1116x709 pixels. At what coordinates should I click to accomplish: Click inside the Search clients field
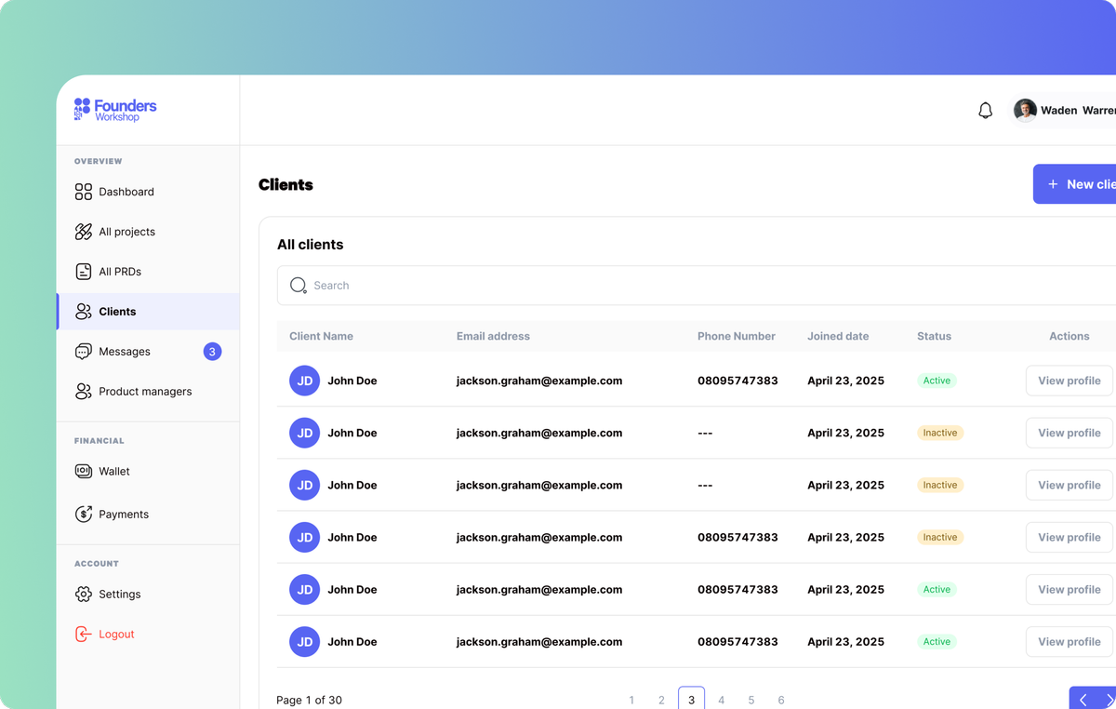pos(465,285)
